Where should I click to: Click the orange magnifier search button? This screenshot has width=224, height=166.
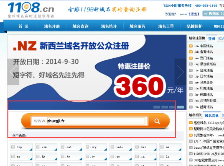point(157,121)
